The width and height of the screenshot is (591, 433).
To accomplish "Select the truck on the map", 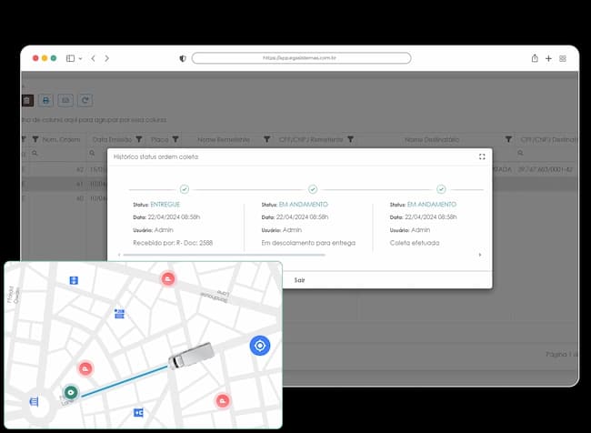I will point(191,356).
